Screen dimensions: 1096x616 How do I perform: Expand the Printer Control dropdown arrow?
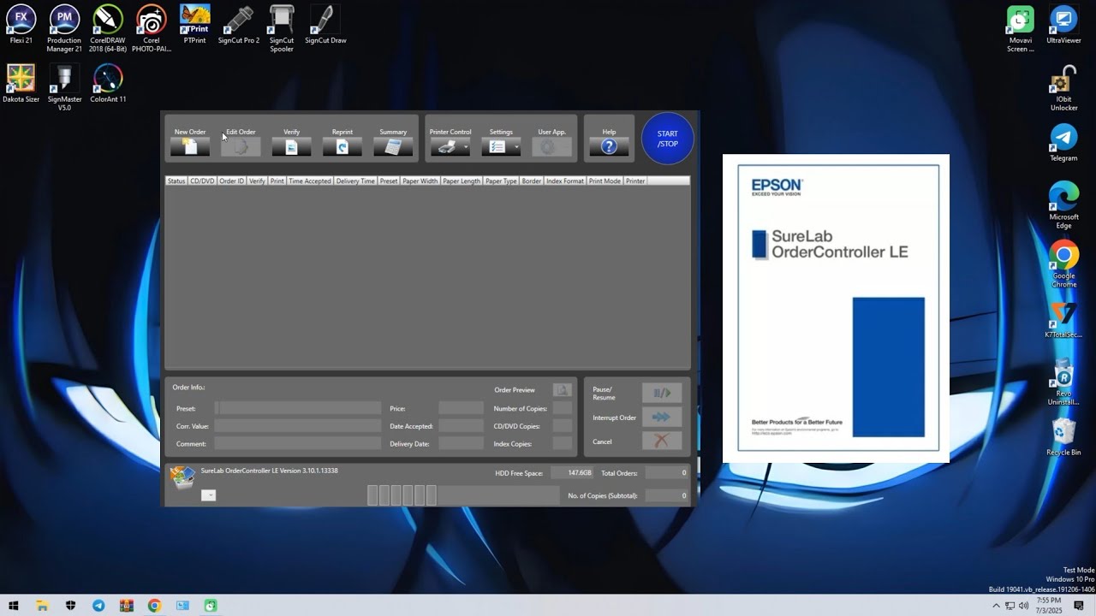click(466, 148)
